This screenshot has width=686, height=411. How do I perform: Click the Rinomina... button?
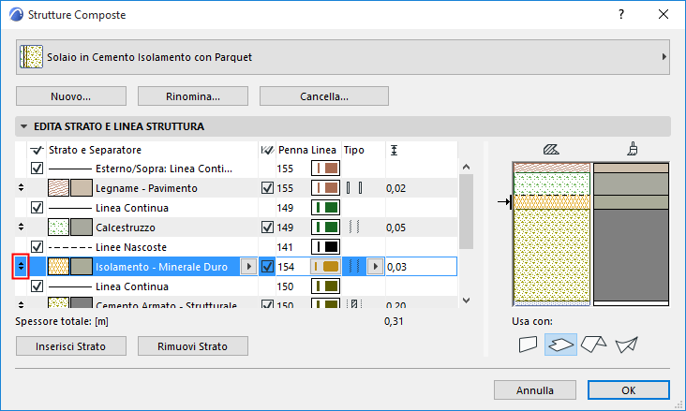[x=193, y=96]
